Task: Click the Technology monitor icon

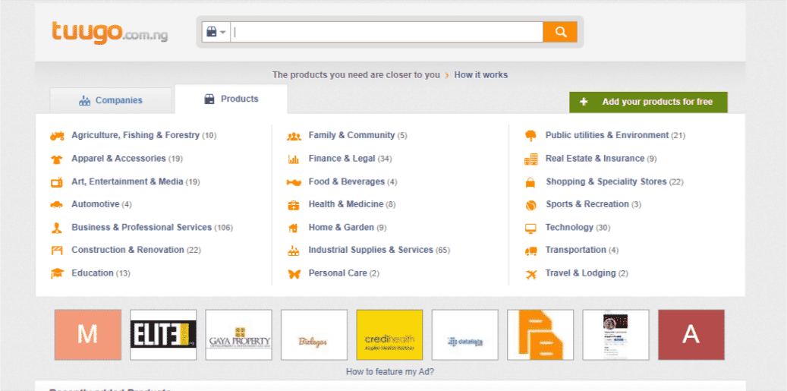Action: pyautogui.click(x=530, y=228)
